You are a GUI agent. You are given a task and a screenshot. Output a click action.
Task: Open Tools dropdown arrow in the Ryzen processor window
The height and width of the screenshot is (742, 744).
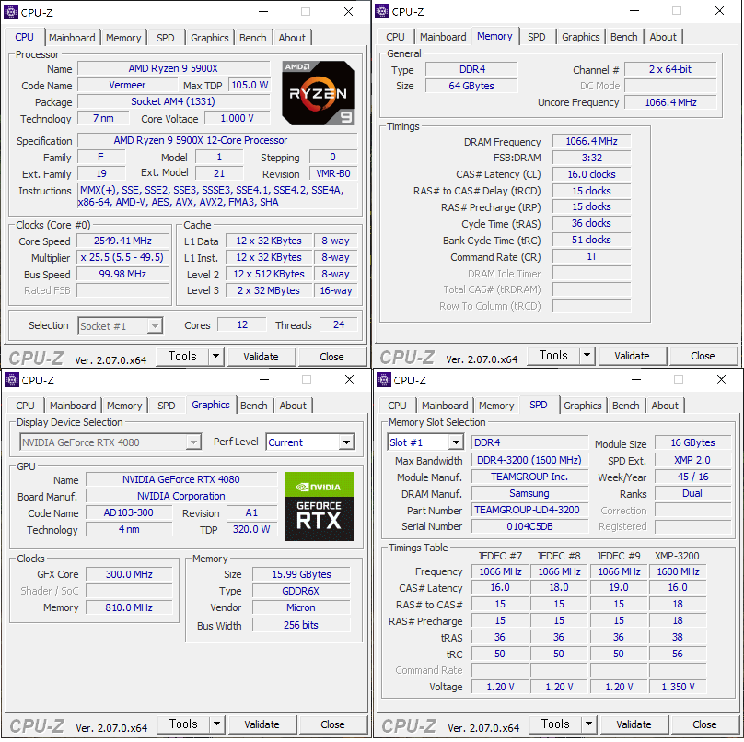tap(216, 356)
